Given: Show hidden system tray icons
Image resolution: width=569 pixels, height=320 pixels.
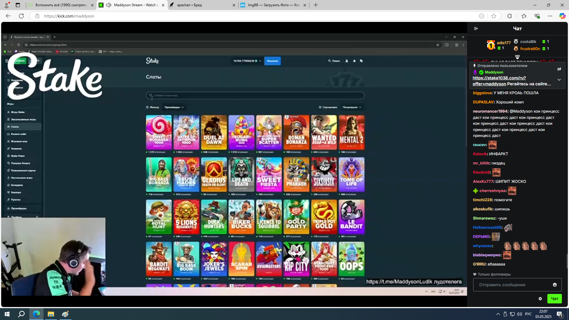Looking at the screenshot, I should tap(498, 314).
